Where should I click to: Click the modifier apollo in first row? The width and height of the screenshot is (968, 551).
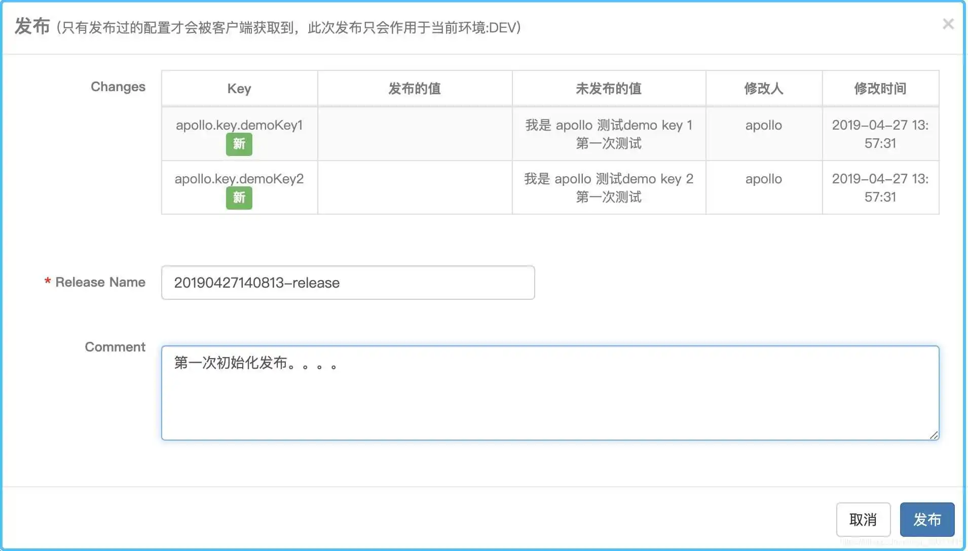(x=763, y=125)
